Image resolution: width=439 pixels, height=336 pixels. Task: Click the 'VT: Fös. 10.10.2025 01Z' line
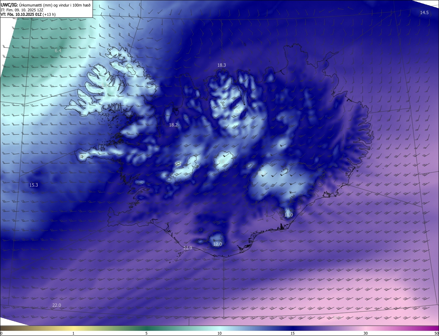(28, 14)
